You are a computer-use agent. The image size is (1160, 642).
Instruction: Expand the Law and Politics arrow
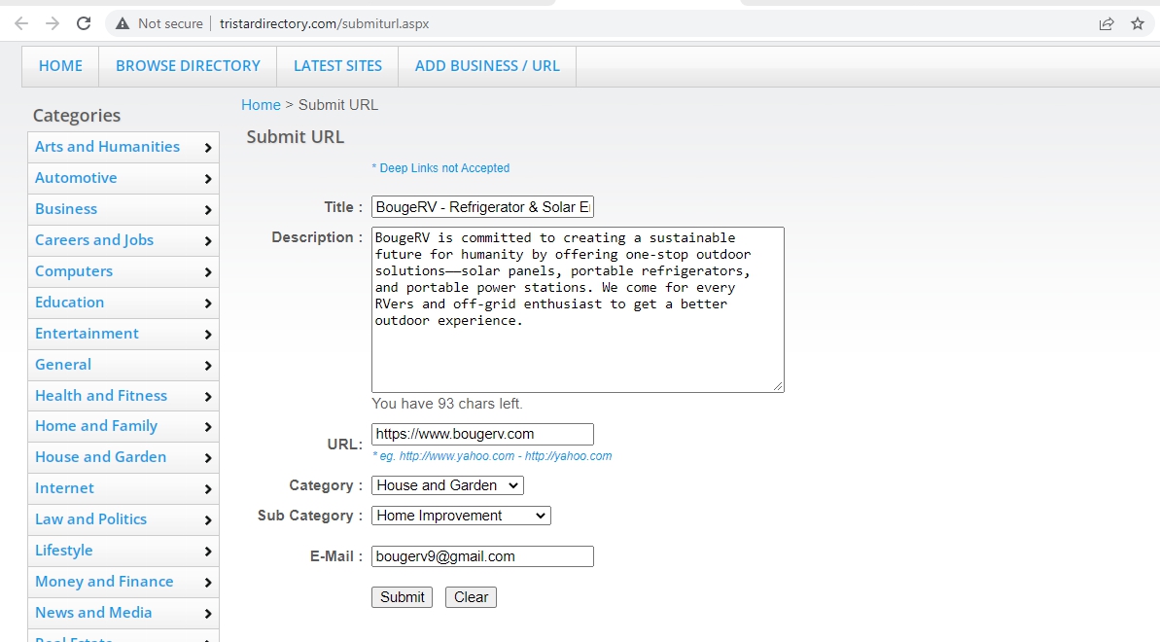[x=208, y=520]
